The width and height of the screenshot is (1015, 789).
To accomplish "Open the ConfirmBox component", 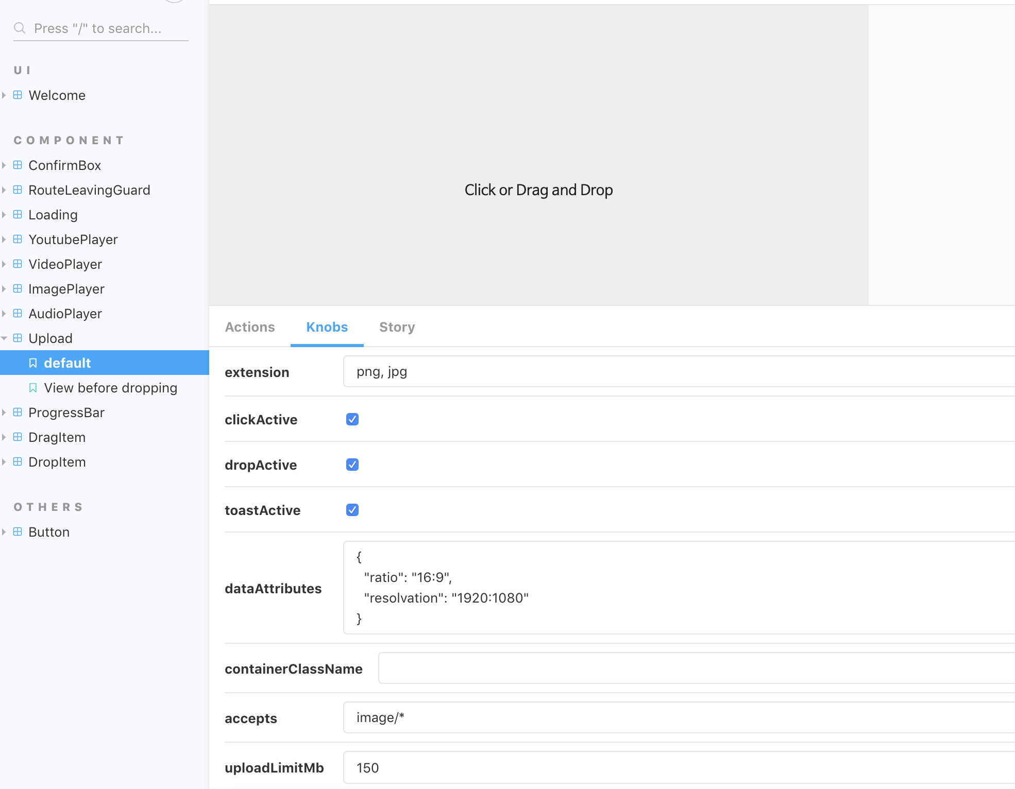I will tap(65, 165).
